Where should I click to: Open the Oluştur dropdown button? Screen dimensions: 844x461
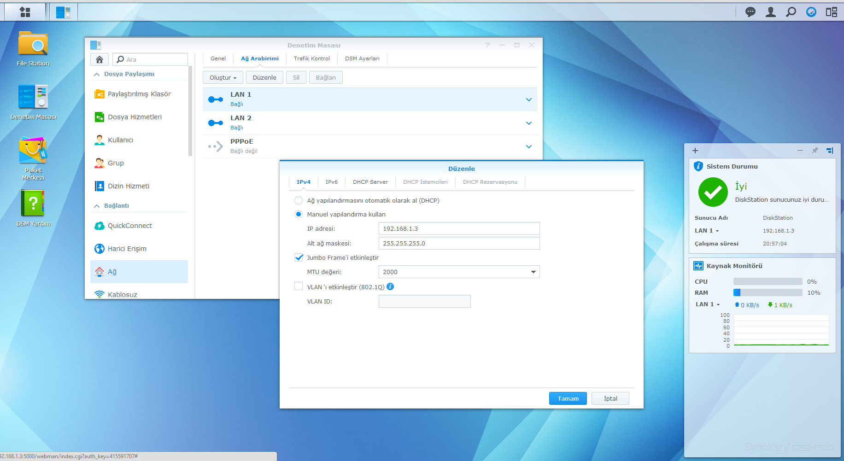click(223, 77)
